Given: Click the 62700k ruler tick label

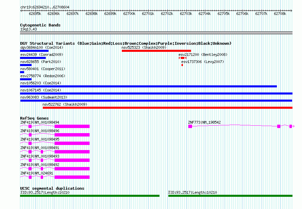Looking at the screenshot, I should pos(129,14).
